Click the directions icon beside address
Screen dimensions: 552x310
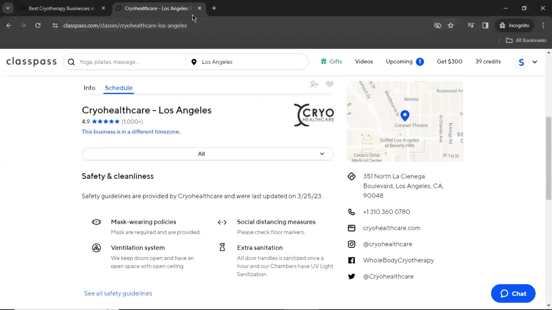(x=351, y=176)
